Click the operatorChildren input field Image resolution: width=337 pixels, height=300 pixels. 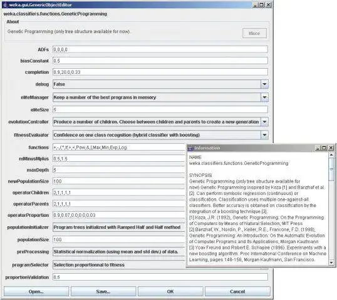pos(118,192)
